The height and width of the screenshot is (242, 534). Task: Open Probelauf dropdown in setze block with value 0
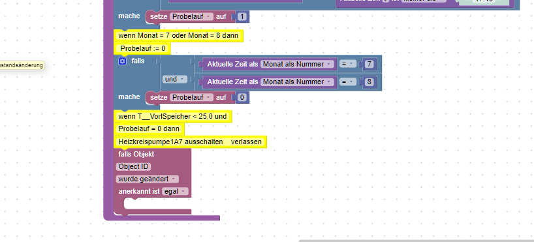(192, 98)
